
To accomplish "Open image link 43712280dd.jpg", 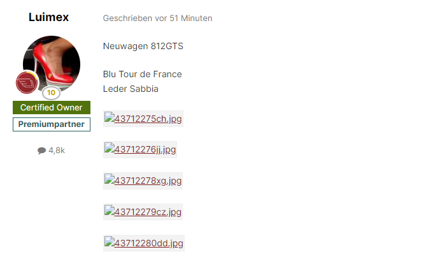I will tap(149, 243).
